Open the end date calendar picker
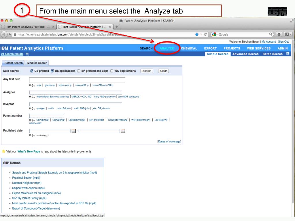Screen dimensions: 295x221 (x=123, y=131)
